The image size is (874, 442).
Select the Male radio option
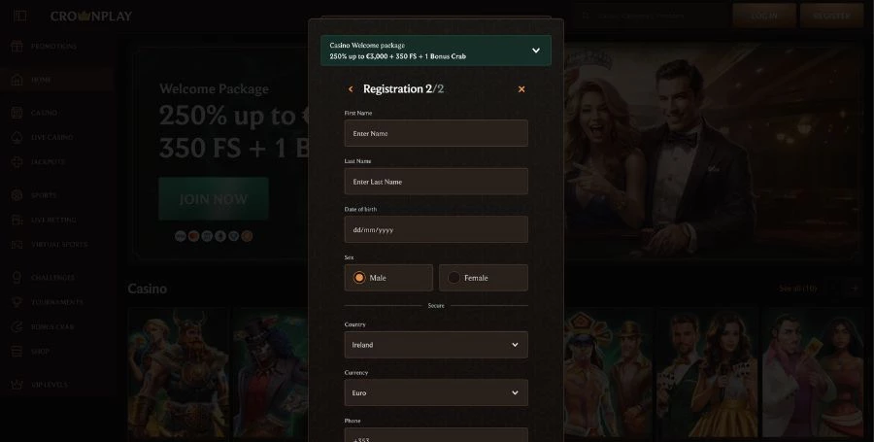point(388,278)
